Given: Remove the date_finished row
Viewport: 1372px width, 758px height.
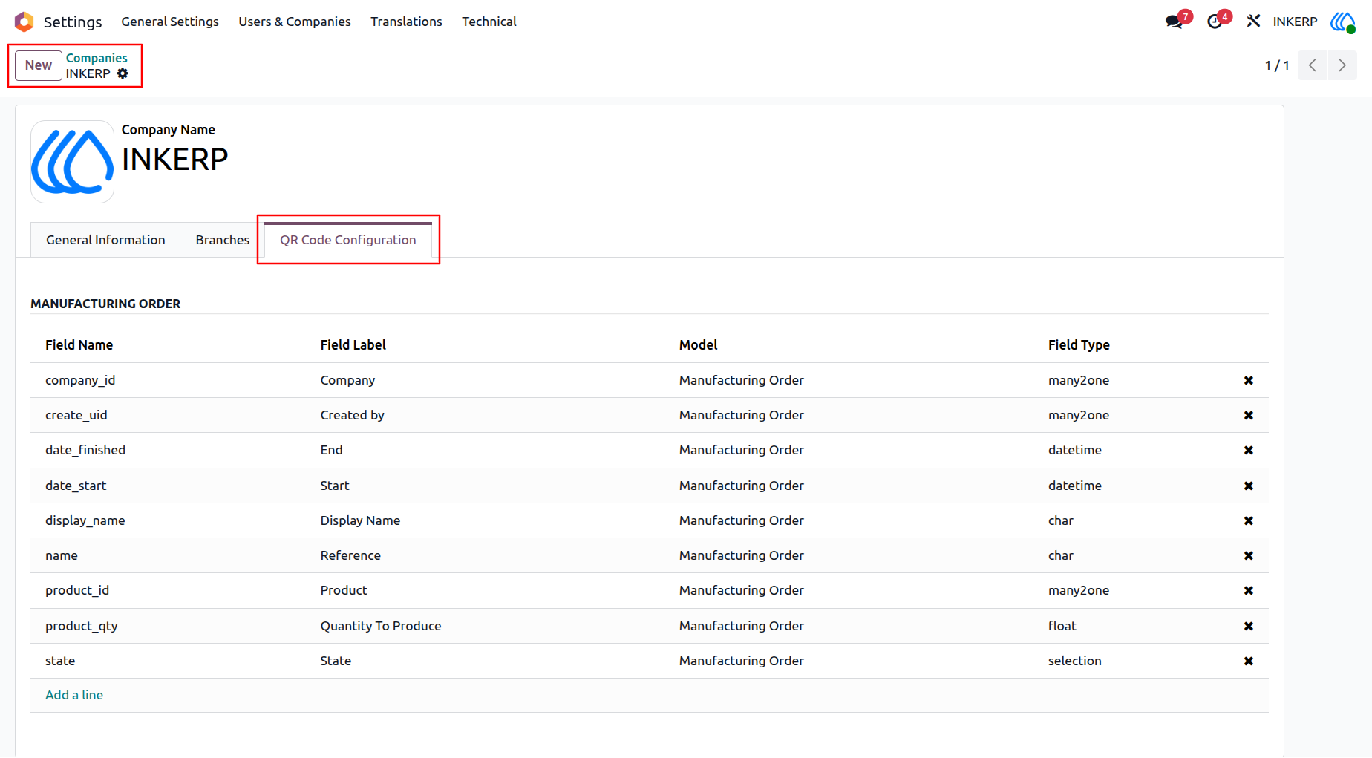Looking at the screenshot, I should click(x=1249, y=450).
